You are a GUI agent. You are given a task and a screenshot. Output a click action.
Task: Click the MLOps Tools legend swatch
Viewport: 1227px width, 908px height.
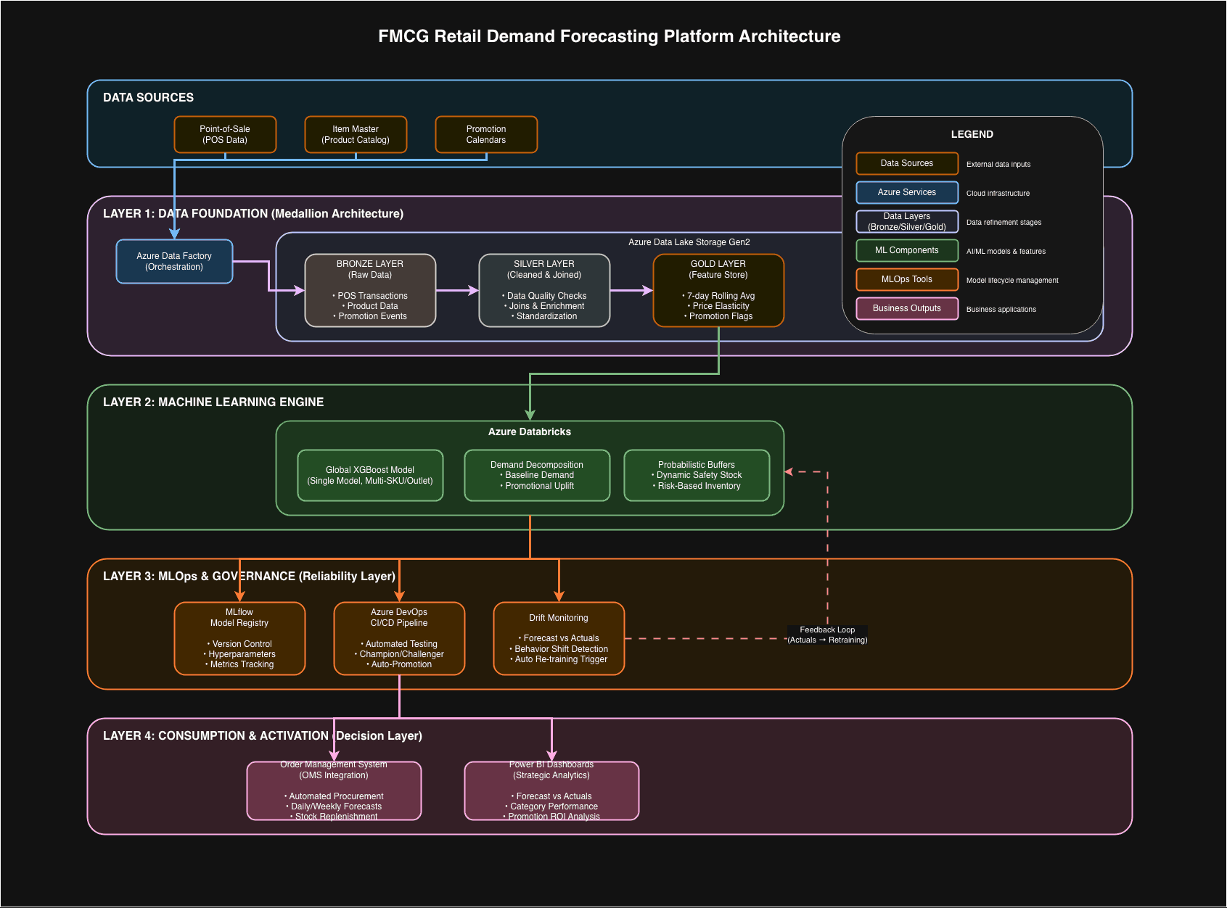pyautogui.click(x=907, y=279)
